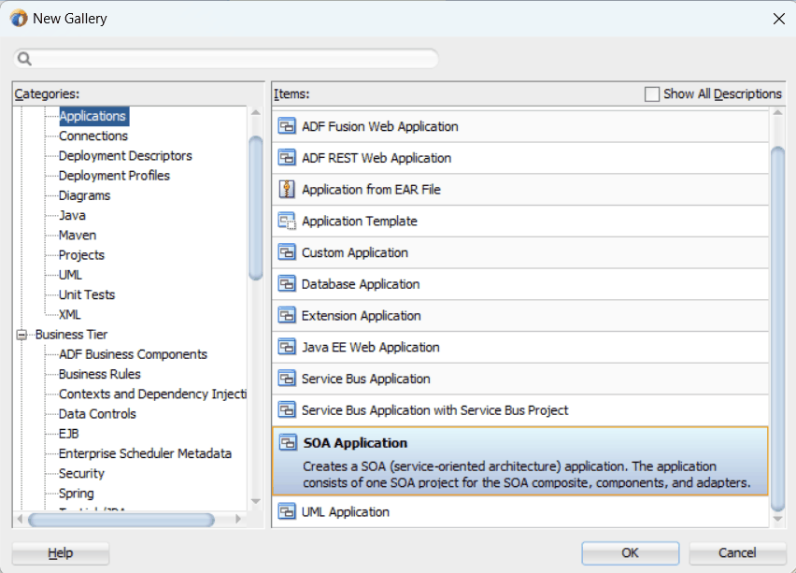Click the Database Application icon
796x573 pixels.
point(287,284)
